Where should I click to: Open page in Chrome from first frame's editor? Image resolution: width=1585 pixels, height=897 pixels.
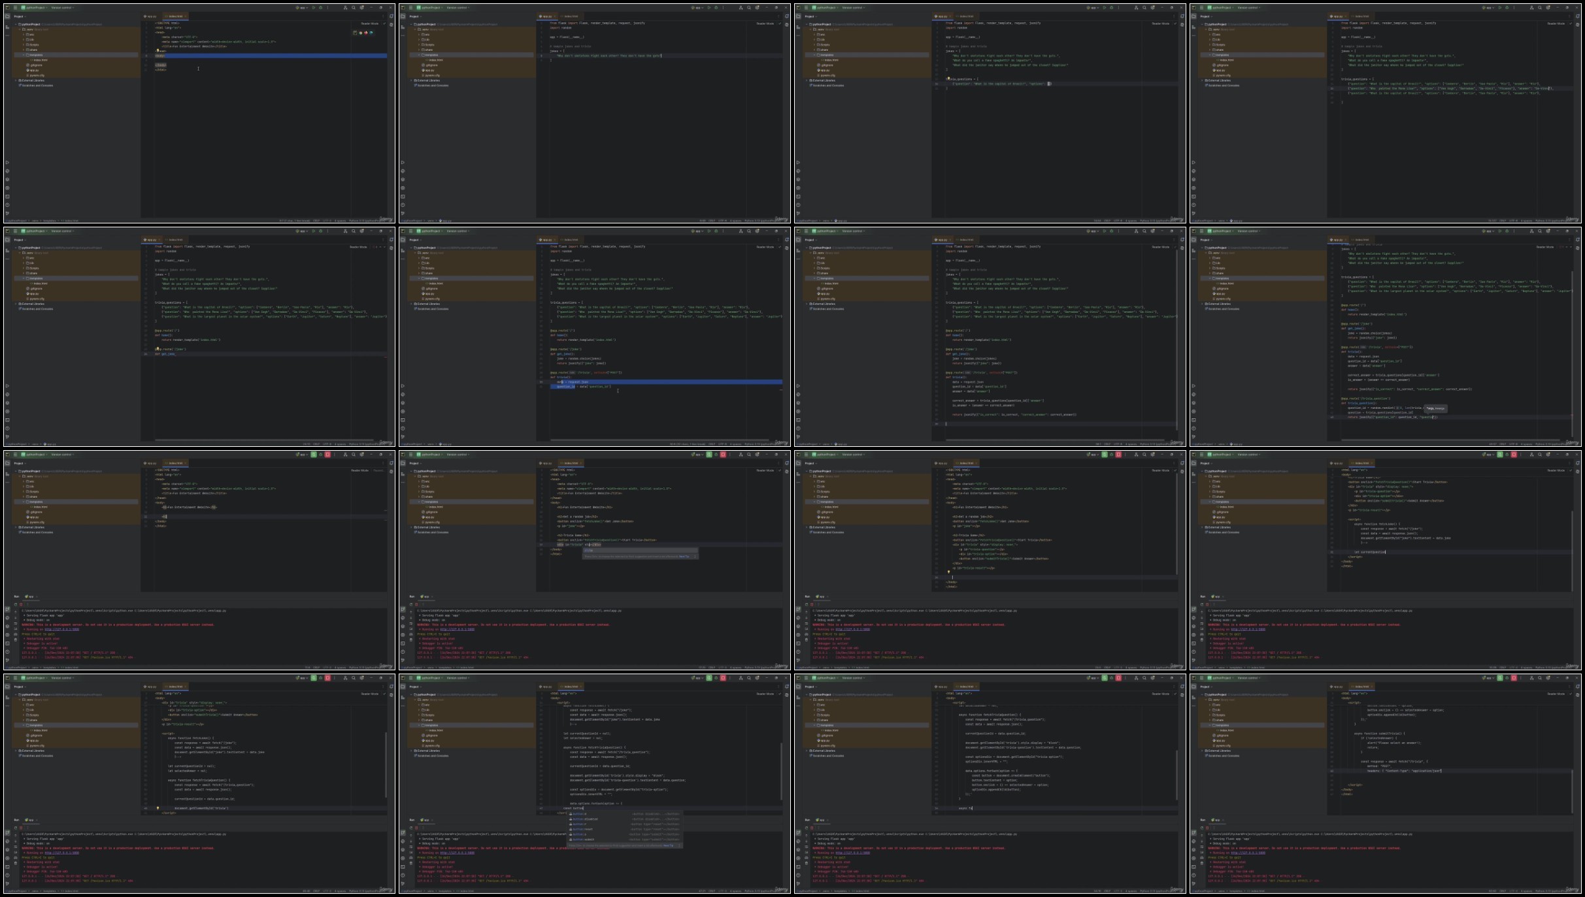pos(361,33)
